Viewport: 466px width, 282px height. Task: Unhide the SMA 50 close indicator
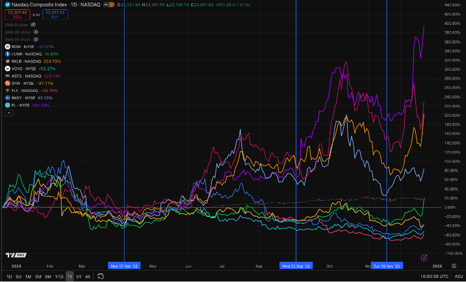point(36,39)
